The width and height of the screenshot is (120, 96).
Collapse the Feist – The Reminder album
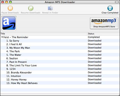coord(2,37)
